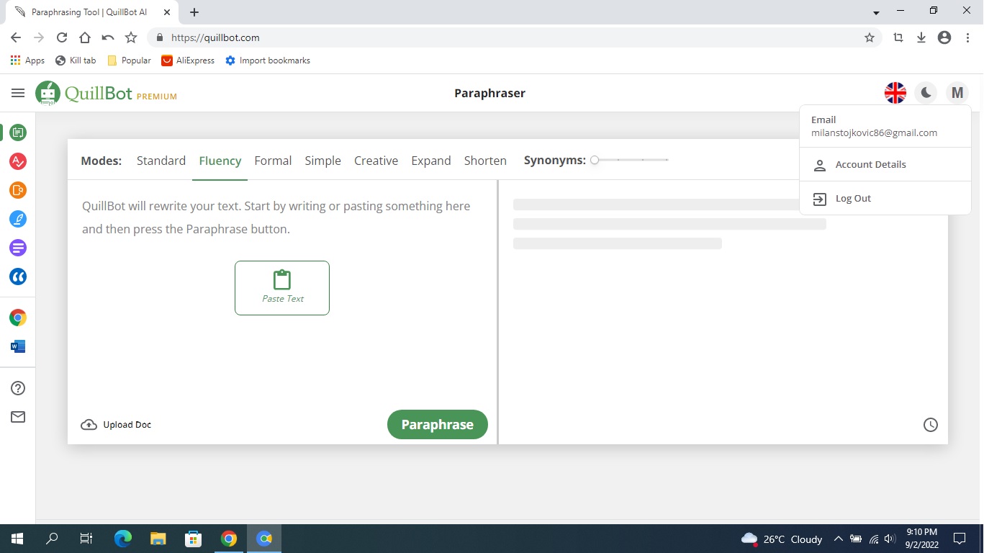Bookmark page with the address bar star
984x553 pixels.
870,37
